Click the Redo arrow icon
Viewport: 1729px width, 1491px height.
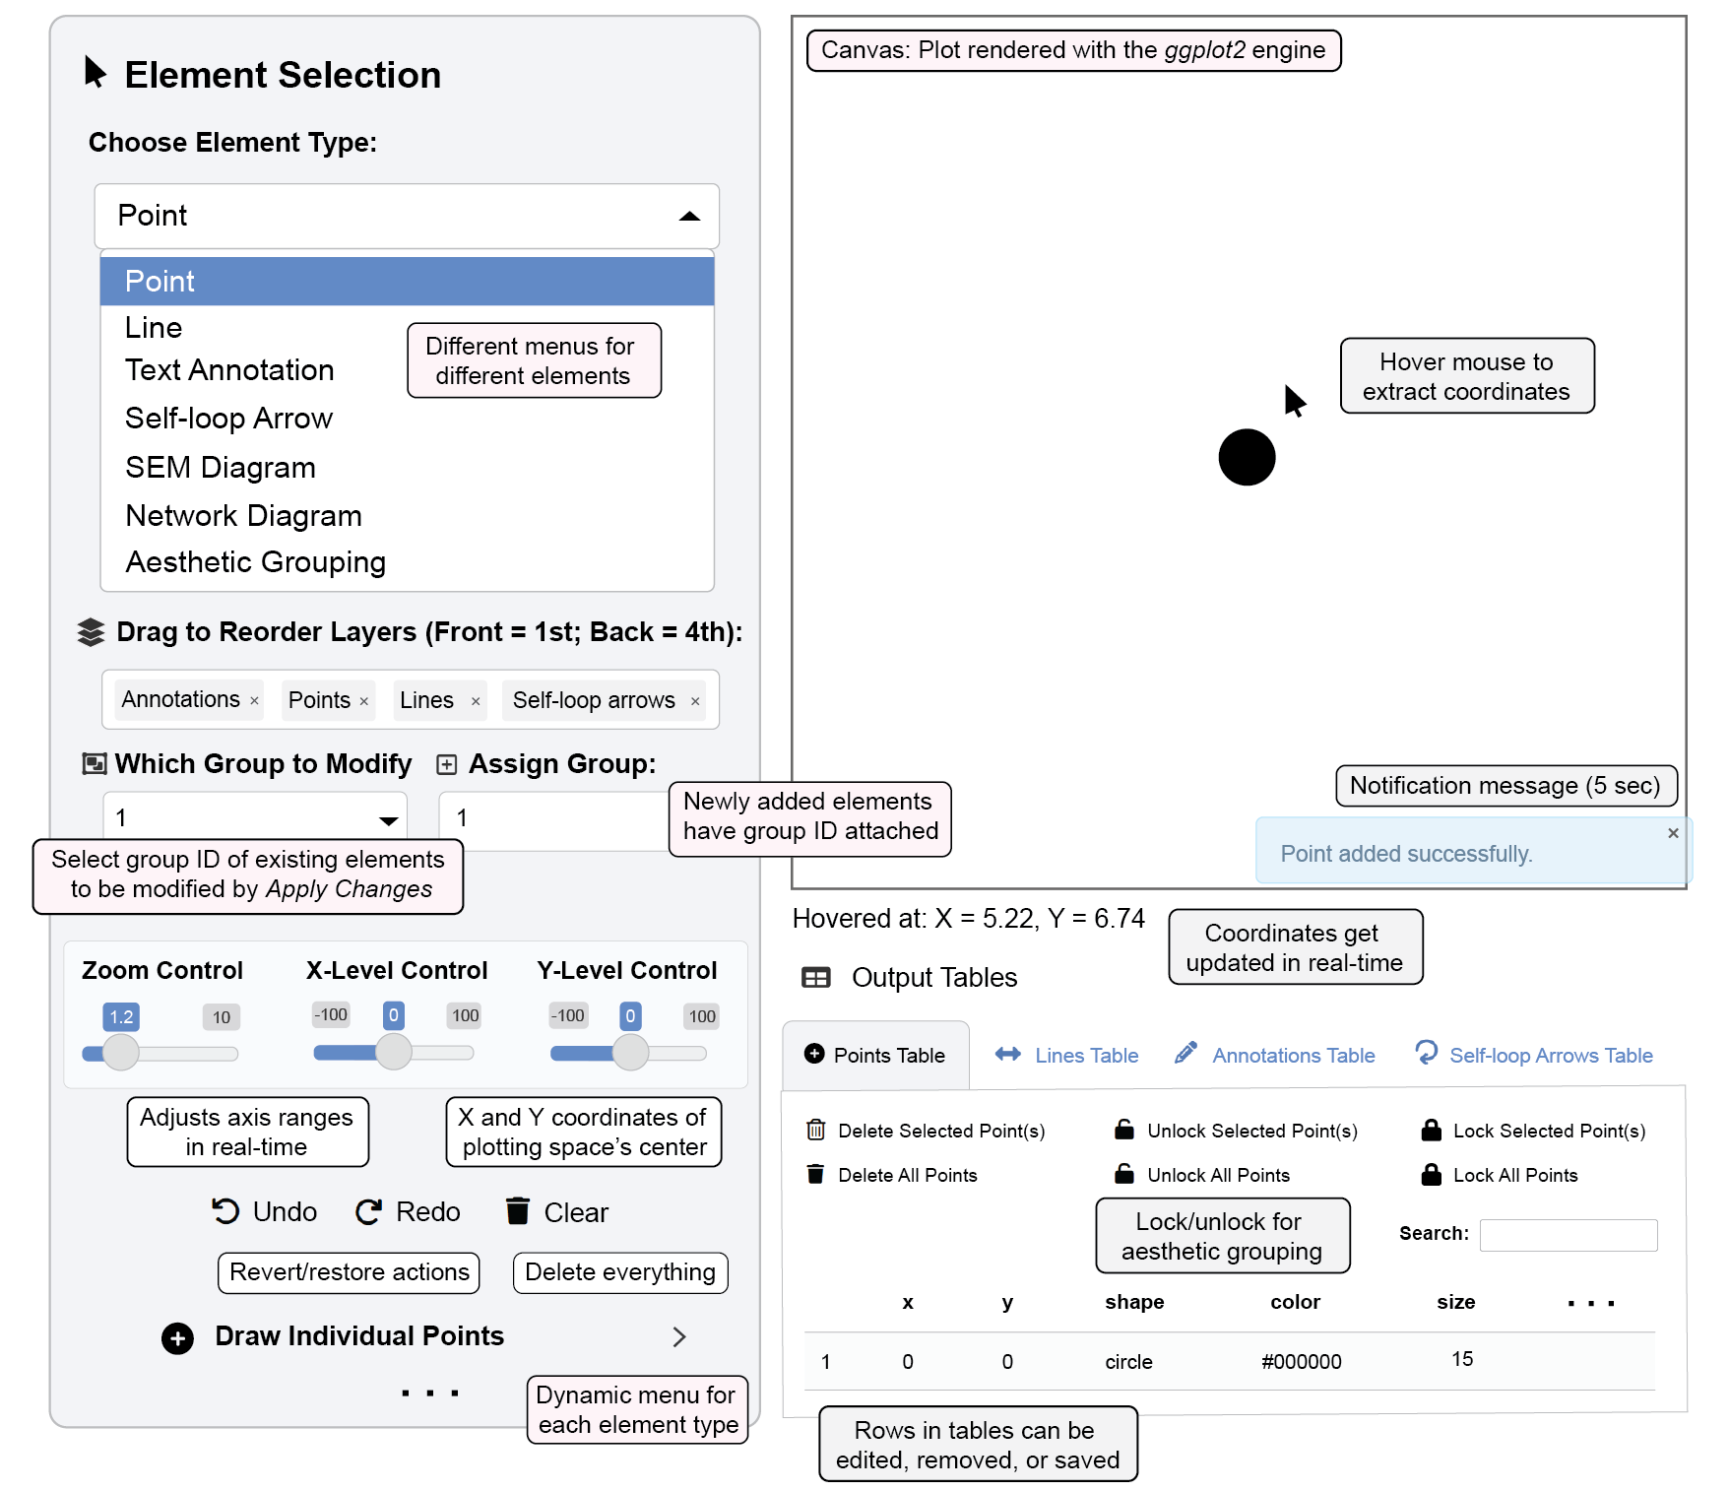click(x=369, y=1211)
